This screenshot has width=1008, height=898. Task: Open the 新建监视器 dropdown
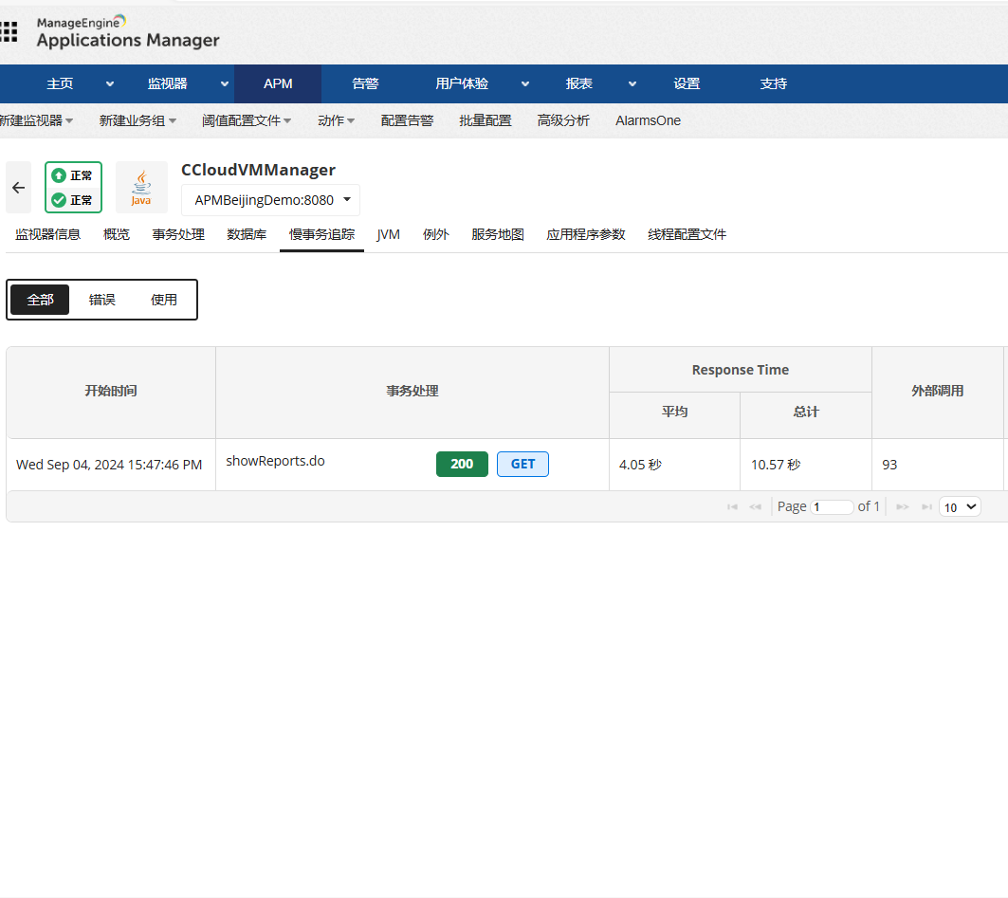pyautogui.click(x=36, y=120)
